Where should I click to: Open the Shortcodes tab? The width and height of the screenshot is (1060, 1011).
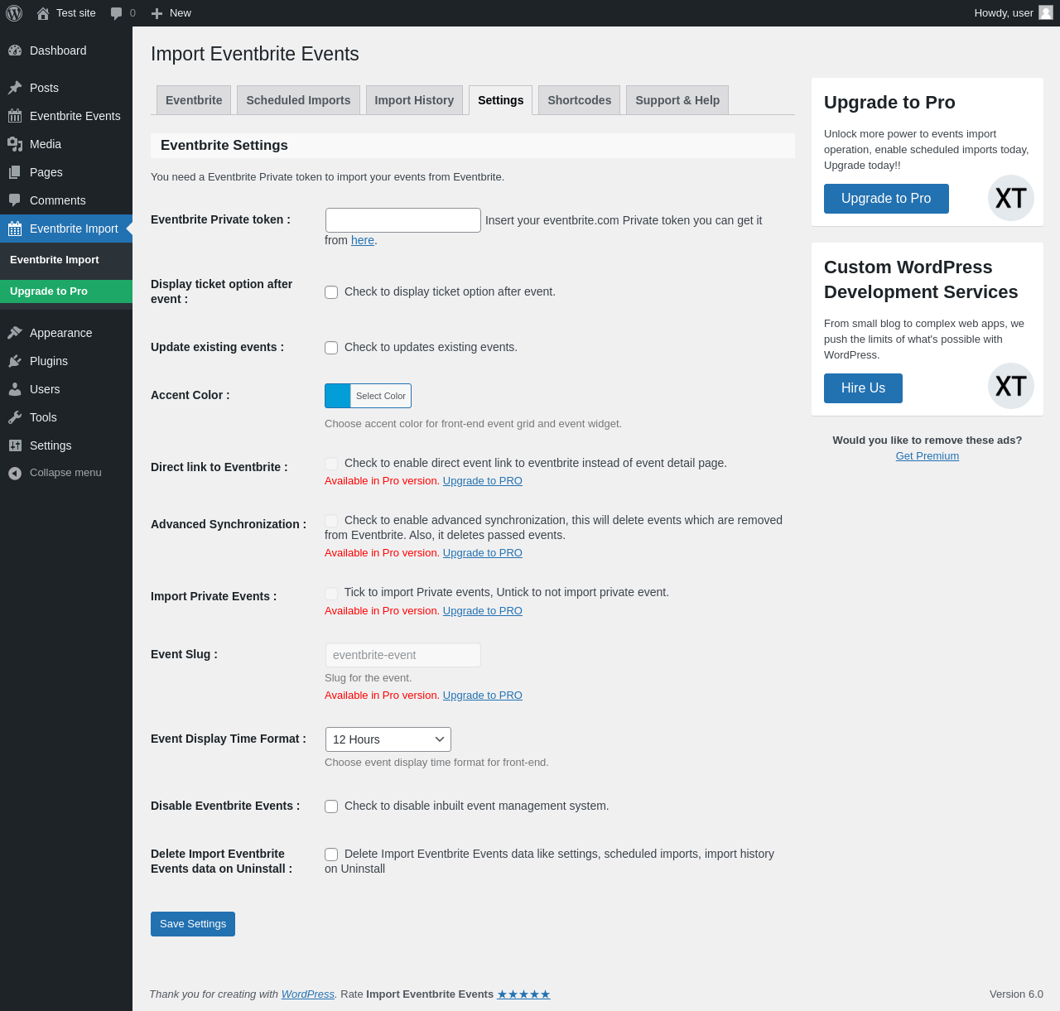point(580,100)
